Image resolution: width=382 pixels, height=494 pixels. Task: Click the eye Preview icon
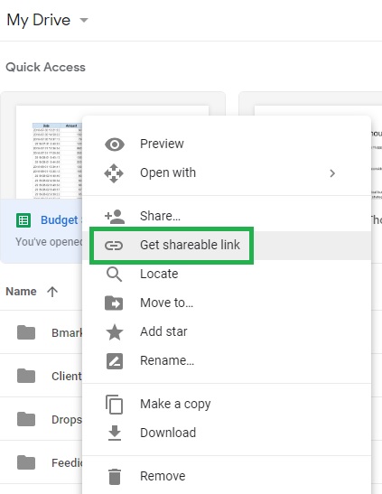(115, 144)
